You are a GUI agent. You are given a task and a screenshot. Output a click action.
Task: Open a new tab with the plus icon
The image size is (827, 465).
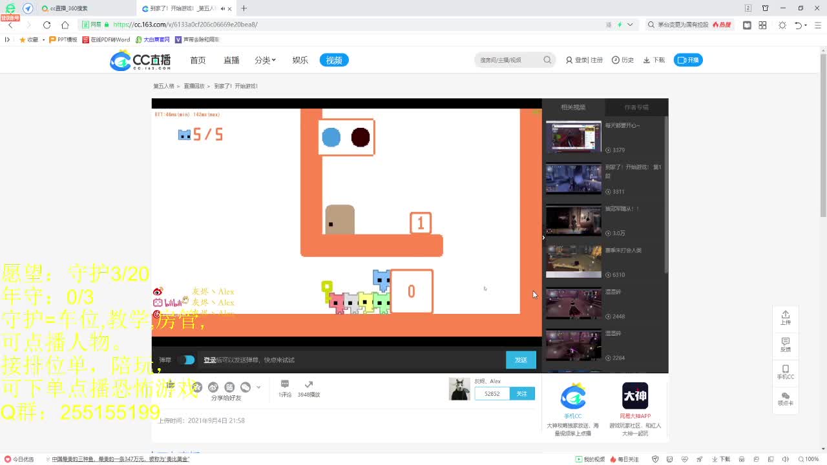tap(244, 8)
